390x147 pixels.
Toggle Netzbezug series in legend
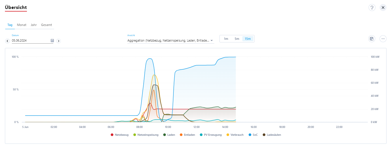point(120,135)
